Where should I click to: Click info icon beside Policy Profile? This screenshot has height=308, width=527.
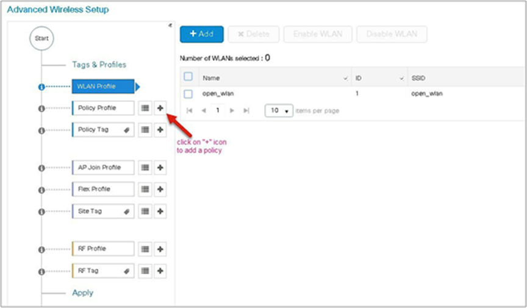point(41,109)
